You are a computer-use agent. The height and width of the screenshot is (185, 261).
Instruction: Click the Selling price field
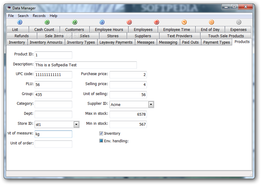(x=128, y=84)
